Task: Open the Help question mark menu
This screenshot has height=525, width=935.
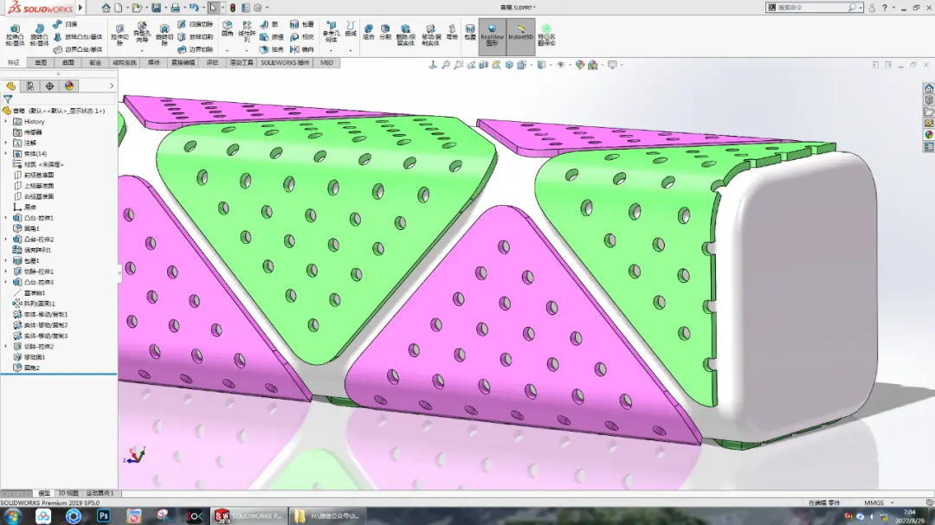Action: point(884,8)
